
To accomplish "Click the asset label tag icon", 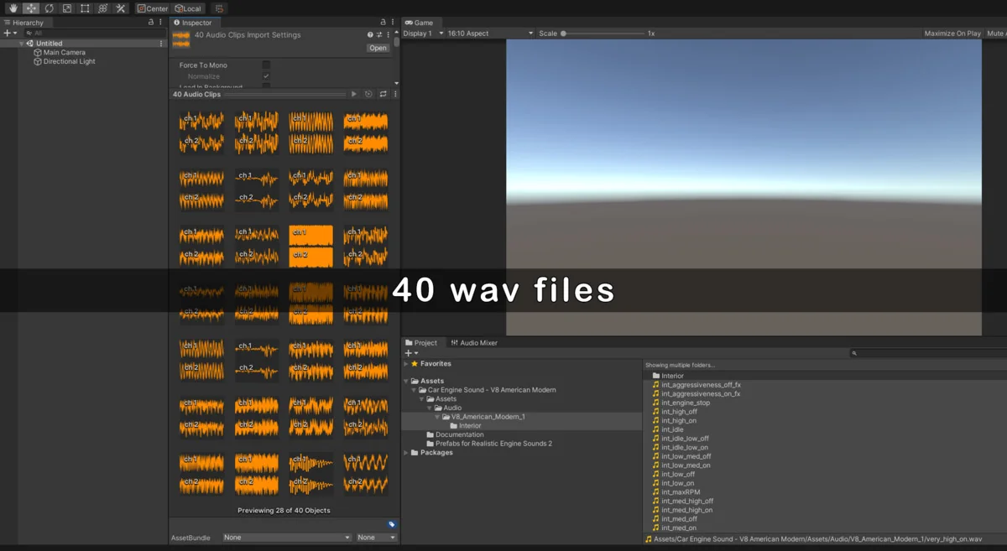I will click(391, 524).
